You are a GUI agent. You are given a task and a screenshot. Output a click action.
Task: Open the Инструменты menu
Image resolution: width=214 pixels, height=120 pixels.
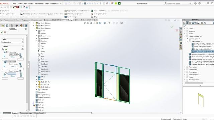(x=39, y=3)
